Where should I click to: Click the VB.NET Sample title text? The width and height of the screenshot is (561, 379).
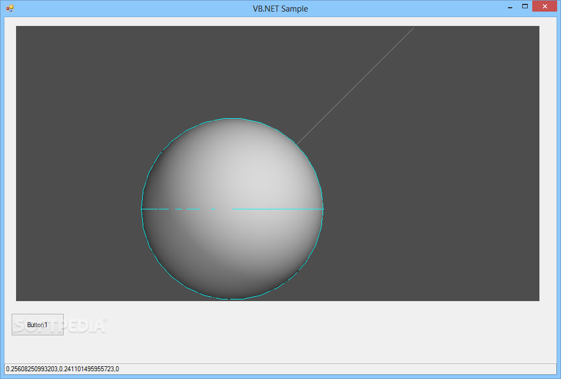coord(280,9)
